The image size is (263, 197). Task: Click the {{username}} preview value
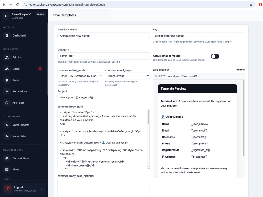[198, 137]
